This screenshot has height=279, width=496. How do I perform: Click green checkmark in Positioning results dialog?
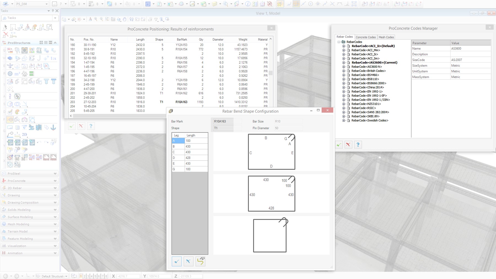click(72, 126)
